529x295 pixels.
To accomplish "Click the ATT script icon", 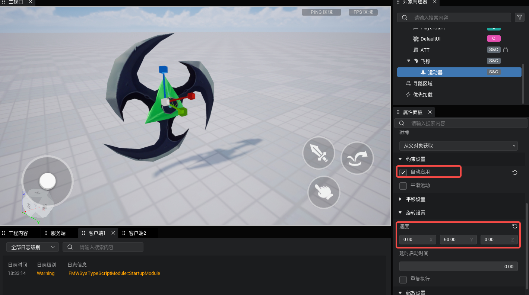I will (416, 50).
